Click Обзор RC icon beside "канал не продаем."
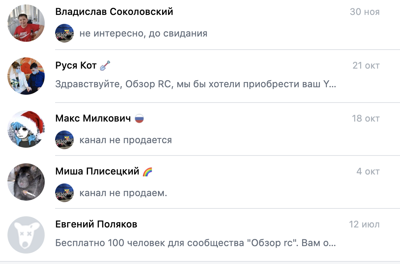Image resolution: width=400 pixels, height=264 pixels. pyautogui.click(x=64, y=193)
